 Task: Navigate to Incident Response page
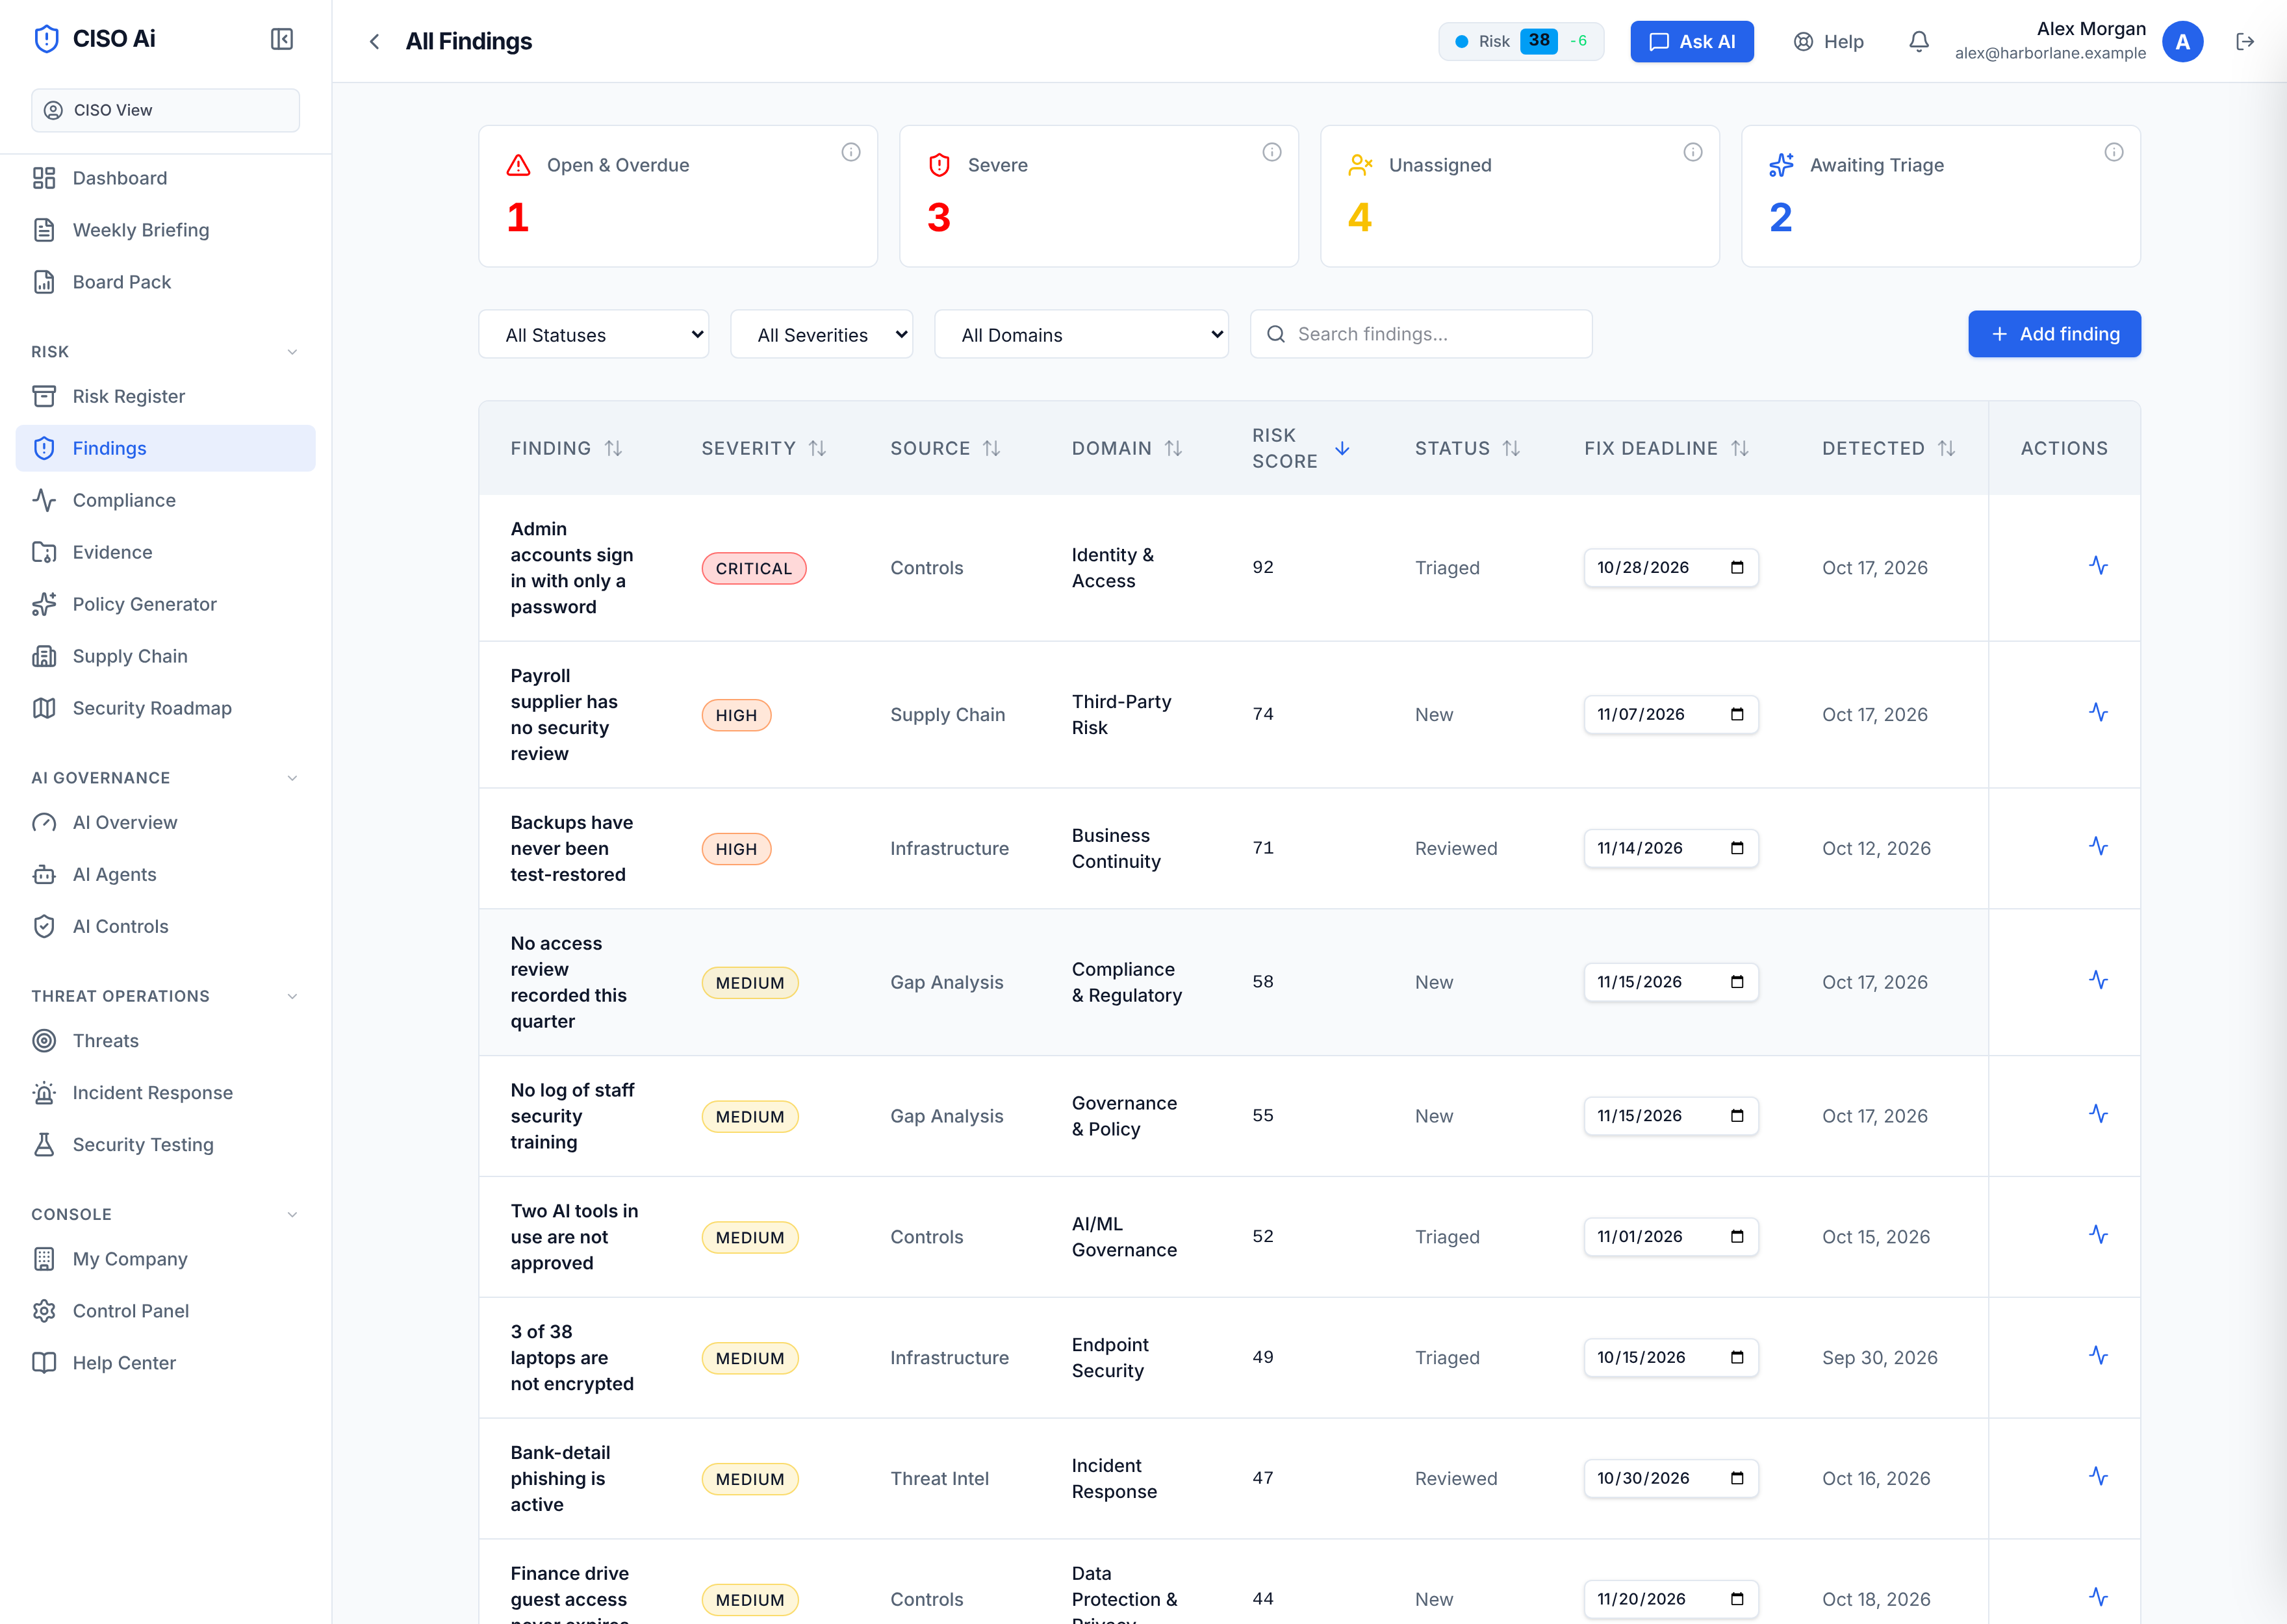tap(166, 1092)
